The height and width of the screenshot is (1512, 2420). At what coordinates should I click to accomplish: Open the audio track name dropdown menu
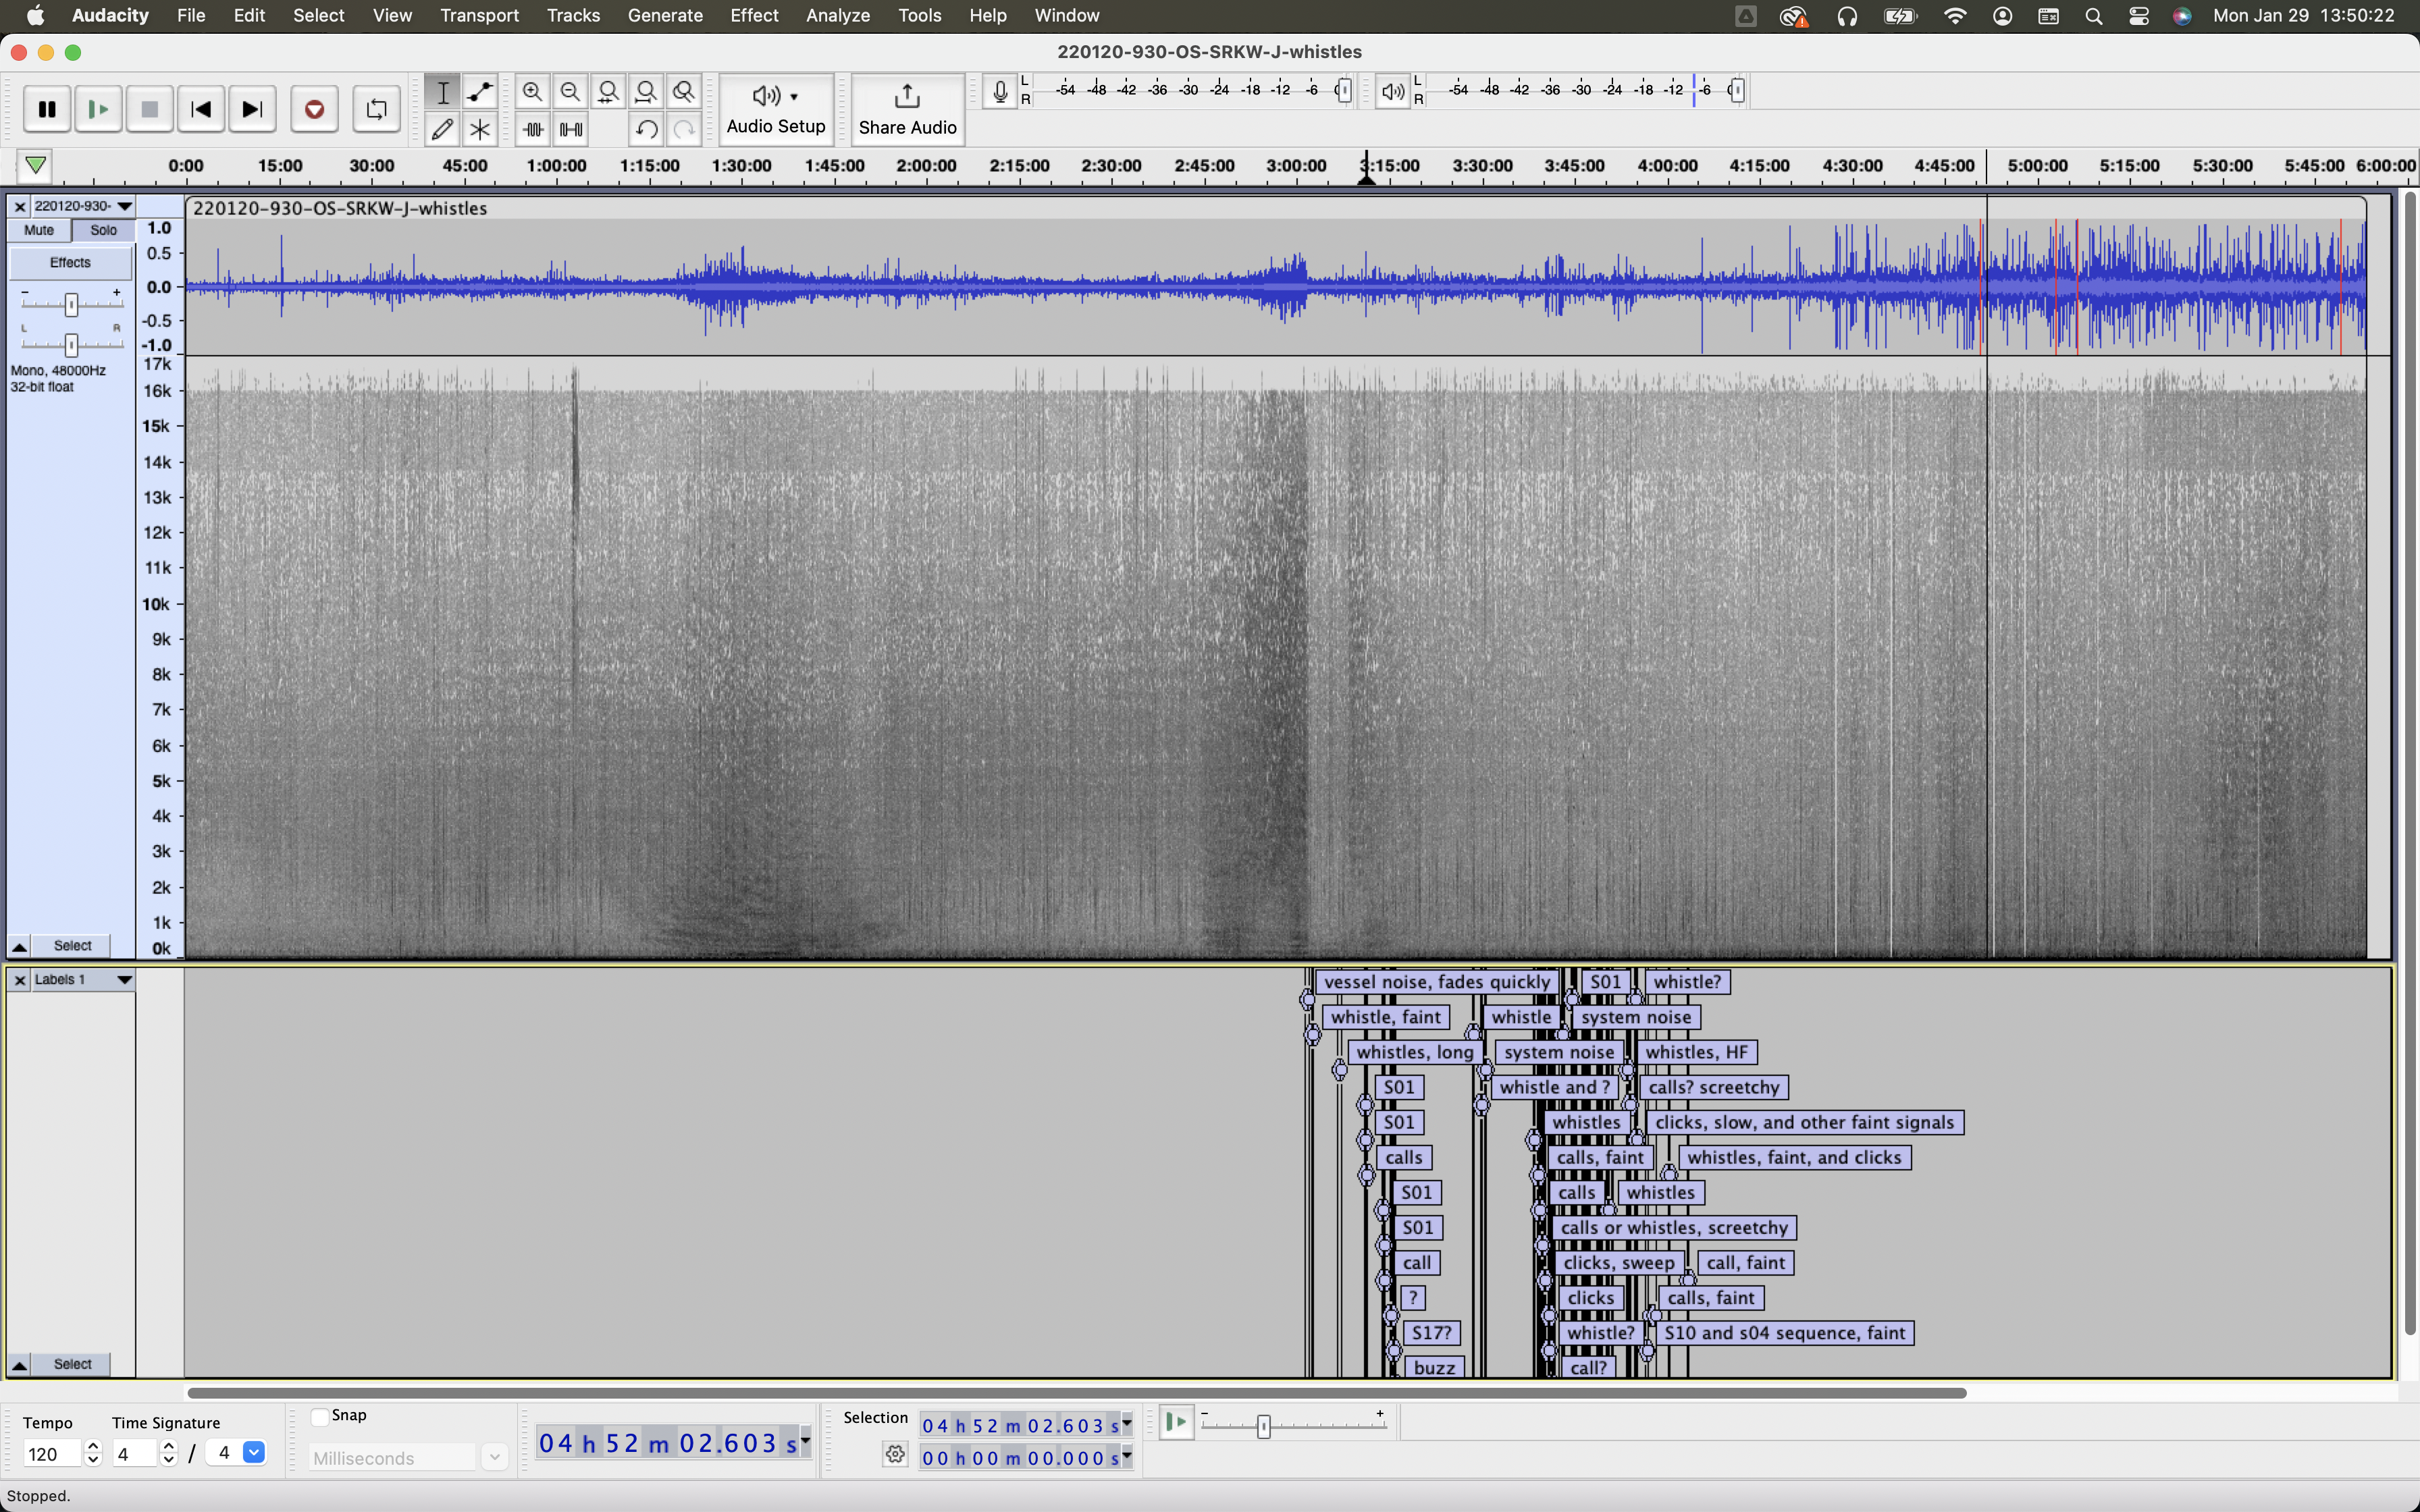pos(124,206)
